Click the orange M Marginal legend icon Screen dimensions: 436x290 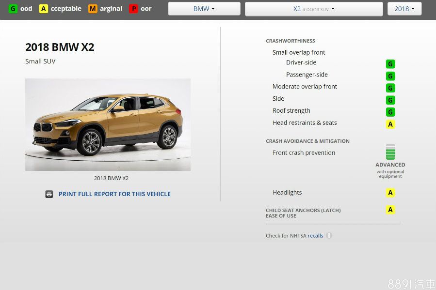tap(93, 9)
